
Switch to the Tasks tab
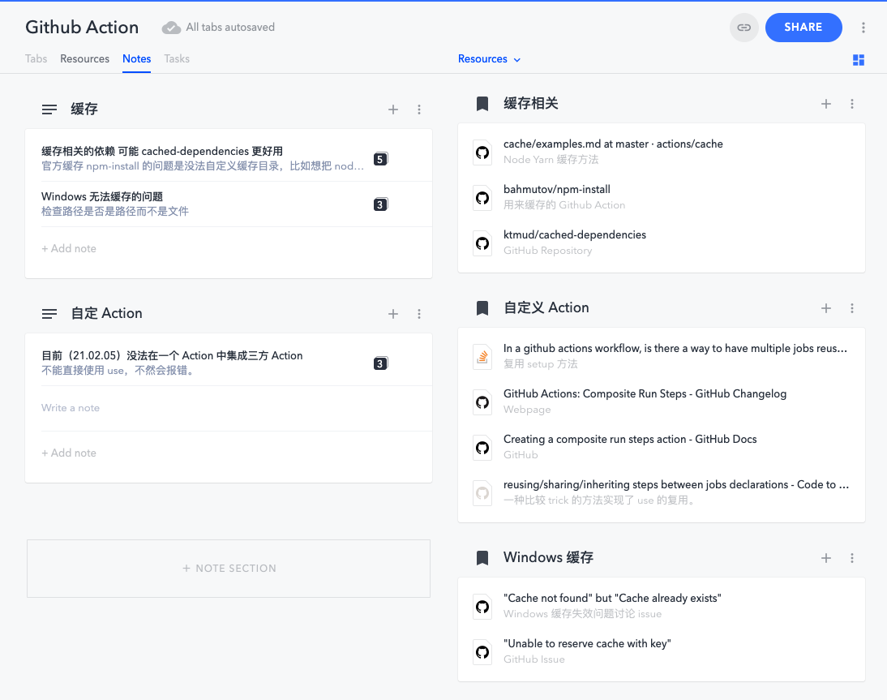[177, 59]
